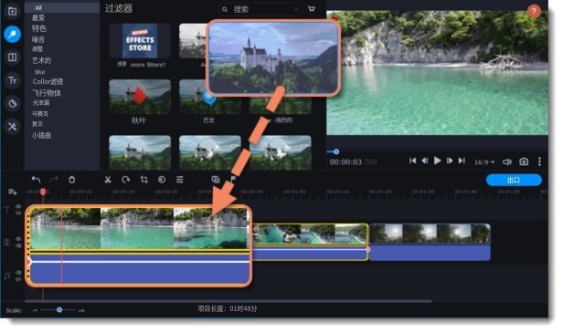Screen dimensions: 562x332
Task: Open the file import panel icon
Action: 12,11
